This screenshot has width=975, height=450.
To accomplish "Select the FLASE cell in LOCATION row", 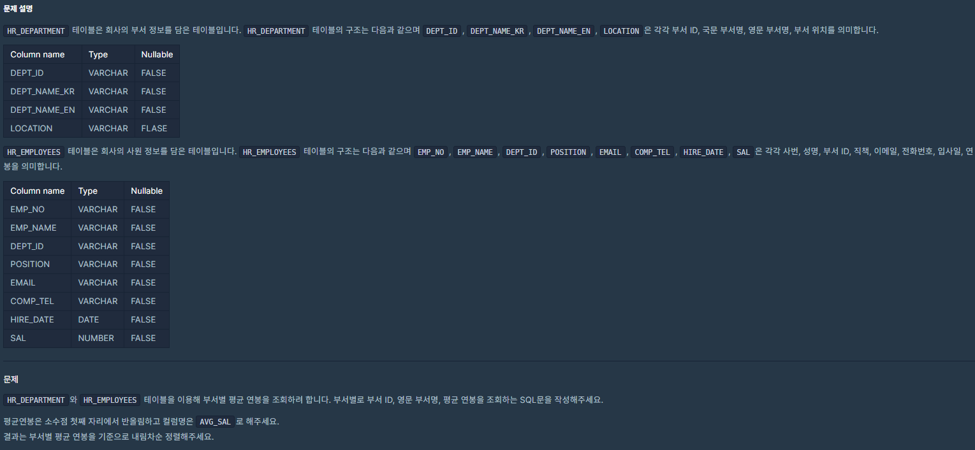I will pos(157,128).
